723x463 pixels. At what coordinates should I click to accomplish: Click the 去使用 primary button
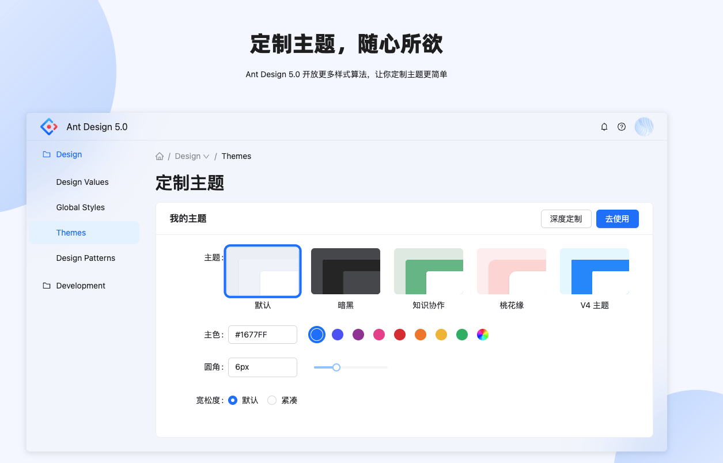pos(618,219)
